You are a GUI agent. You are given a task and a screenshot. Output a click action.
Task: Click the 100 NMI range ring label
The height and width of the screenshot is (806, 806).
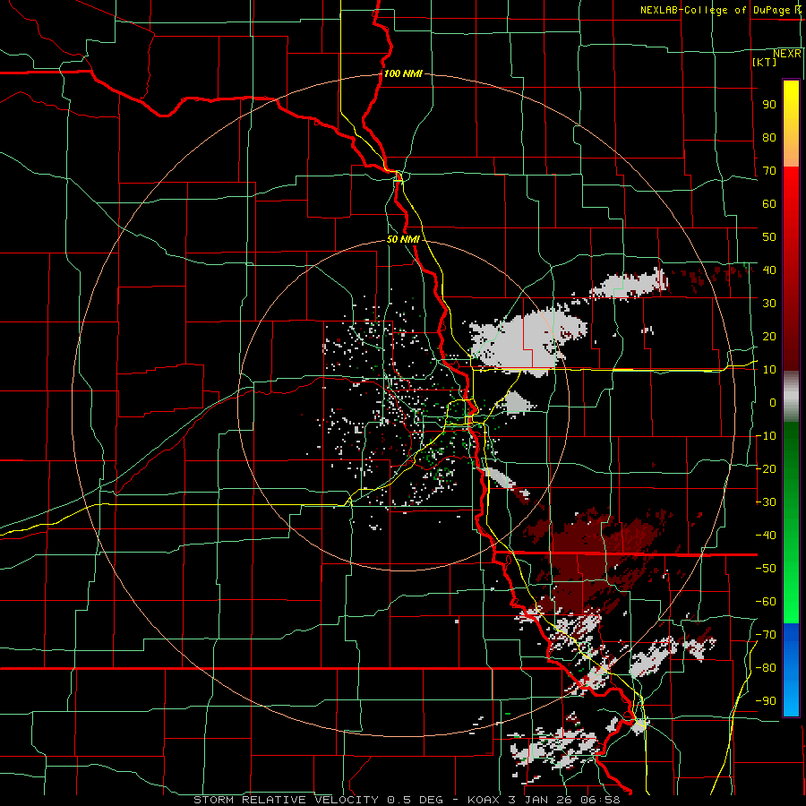click(x=403, y=73)
